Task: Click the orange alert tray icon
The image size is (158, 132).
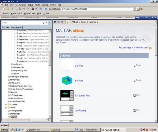Action: coord(147,130)
